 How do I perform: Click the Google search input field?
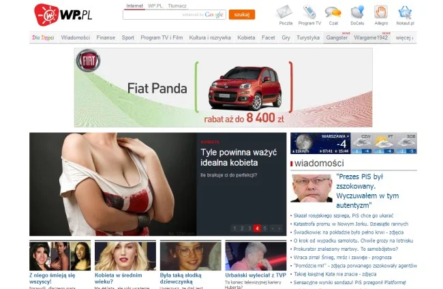click(174, 15)
